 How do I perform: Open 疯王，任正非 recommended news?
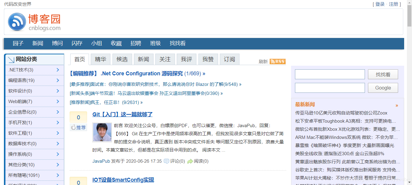(x=106, y=102)
